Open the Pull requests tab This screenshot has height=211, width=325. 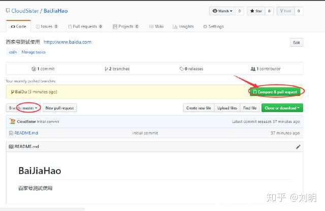[x=85, y=26]
